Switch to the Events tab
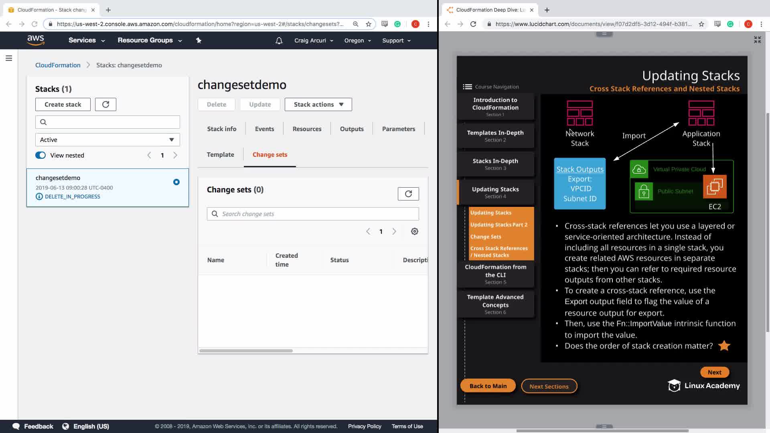Screen dimensions: 770x433 [264, 129]
